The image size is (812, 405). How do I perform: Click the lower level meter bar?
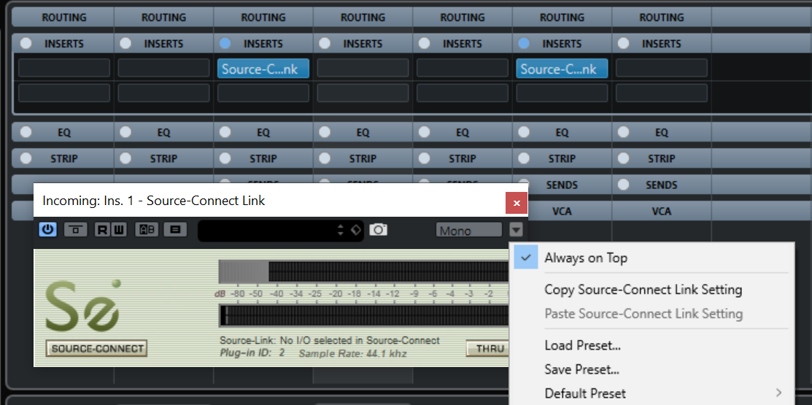(x=363, y=315)
